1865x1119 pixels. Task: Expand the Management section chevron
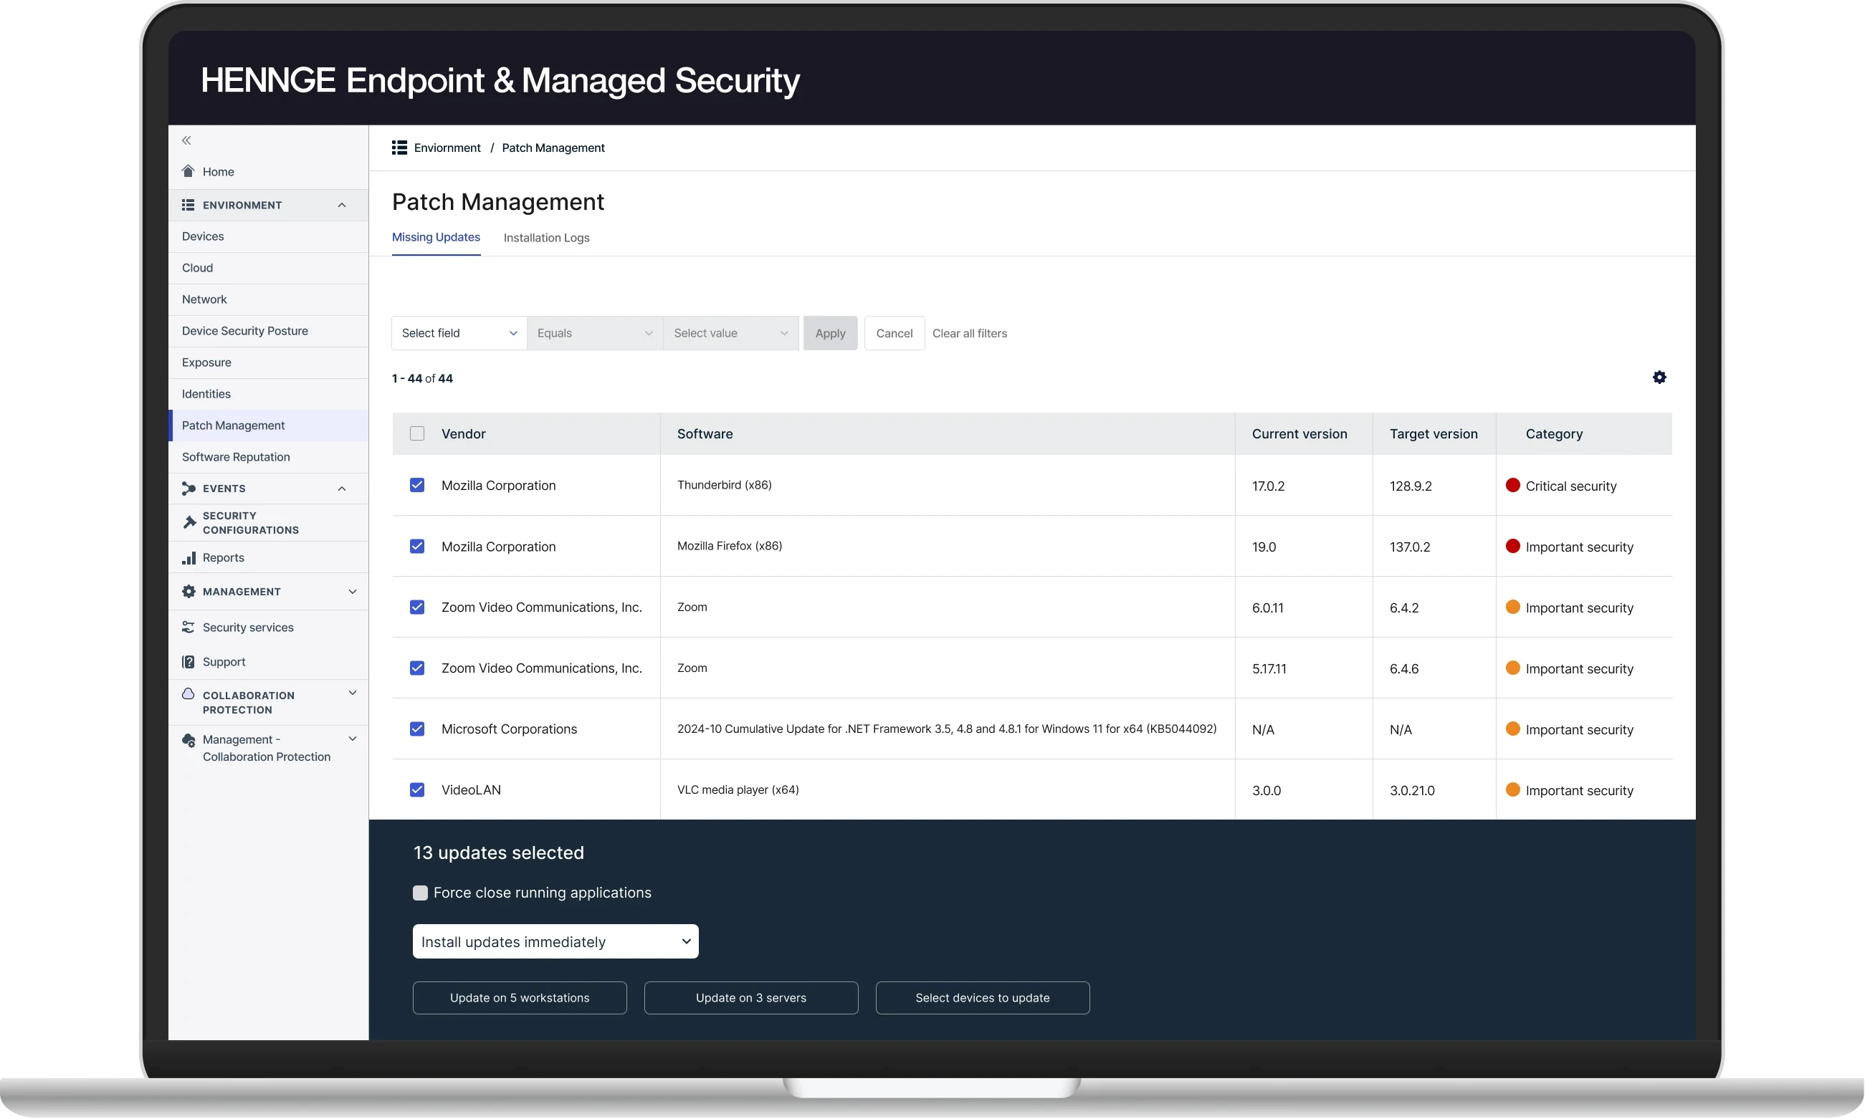point(353,592)
